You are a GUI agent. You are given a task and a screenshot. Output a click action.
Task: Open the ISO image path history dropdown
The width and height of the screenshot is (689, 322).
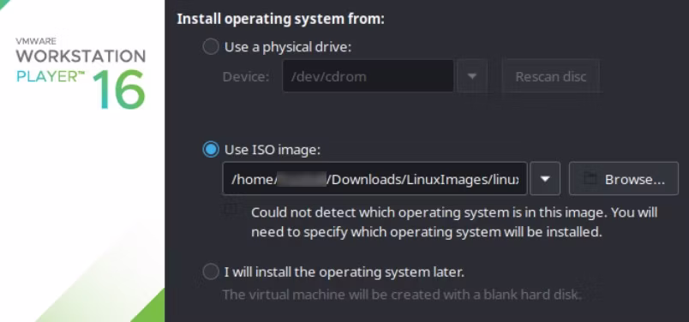[x=545, y=179]
